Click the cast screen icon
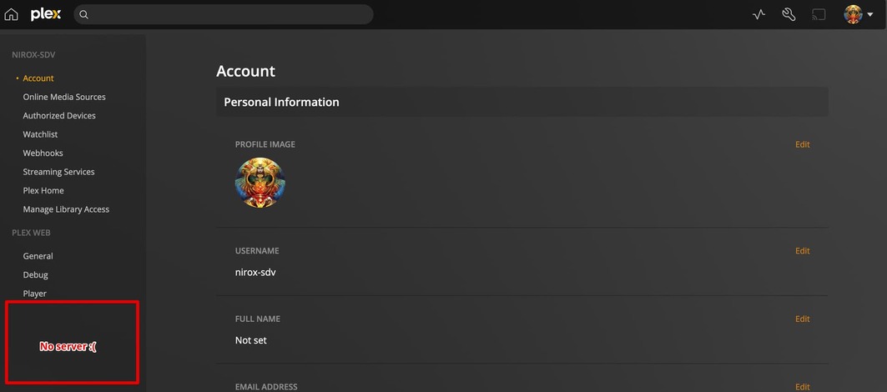Viewport: 887px width, 392px height. [819, 14]
